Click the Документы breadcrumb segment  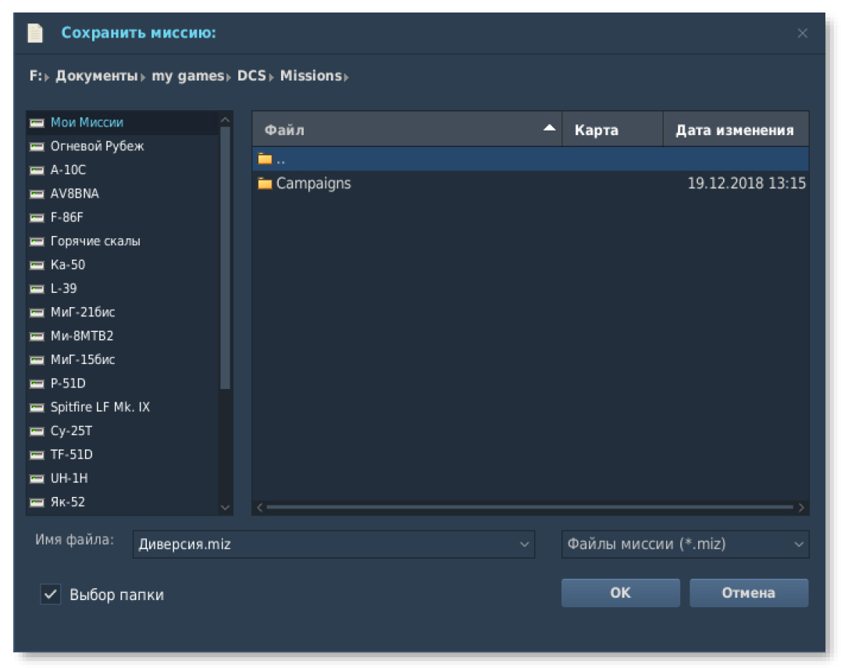coord(96,76)
